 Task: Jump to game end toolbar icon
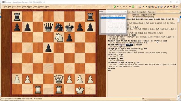pos(130,7)
